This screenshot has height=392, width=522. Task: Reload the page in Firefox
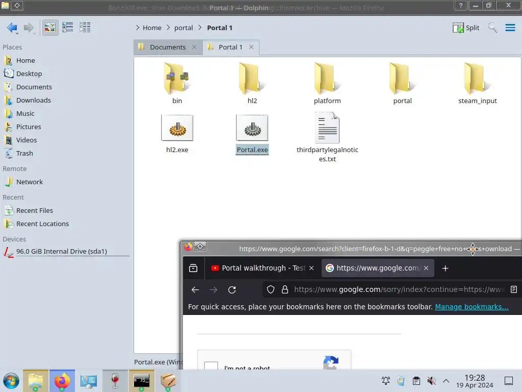232,290
